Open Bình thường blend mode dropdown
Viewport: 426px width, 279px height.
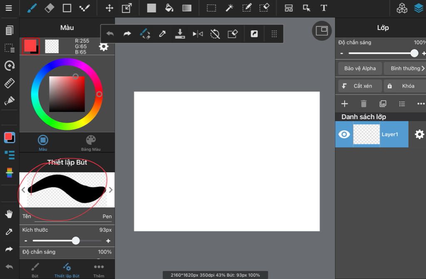point(405,68)
